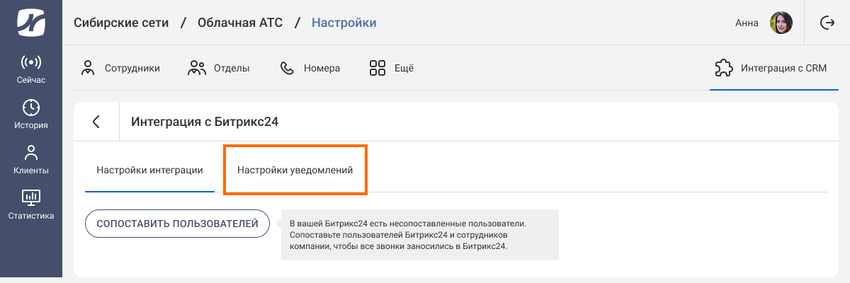
Task: Go to the Номера settings tab
Action: coord(310,69)
